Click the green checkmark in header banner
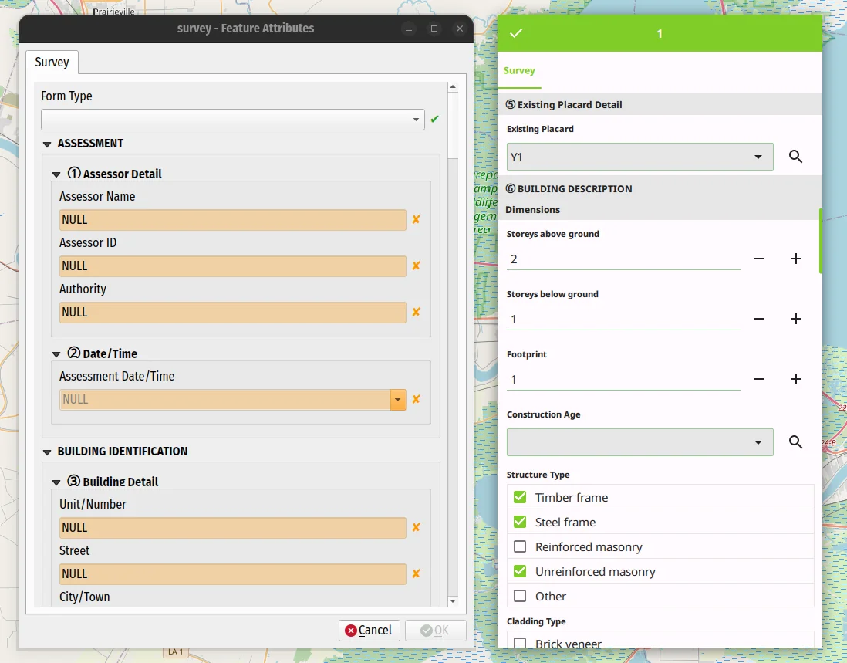Screen dimensions: 847x663 coord(515,32)
